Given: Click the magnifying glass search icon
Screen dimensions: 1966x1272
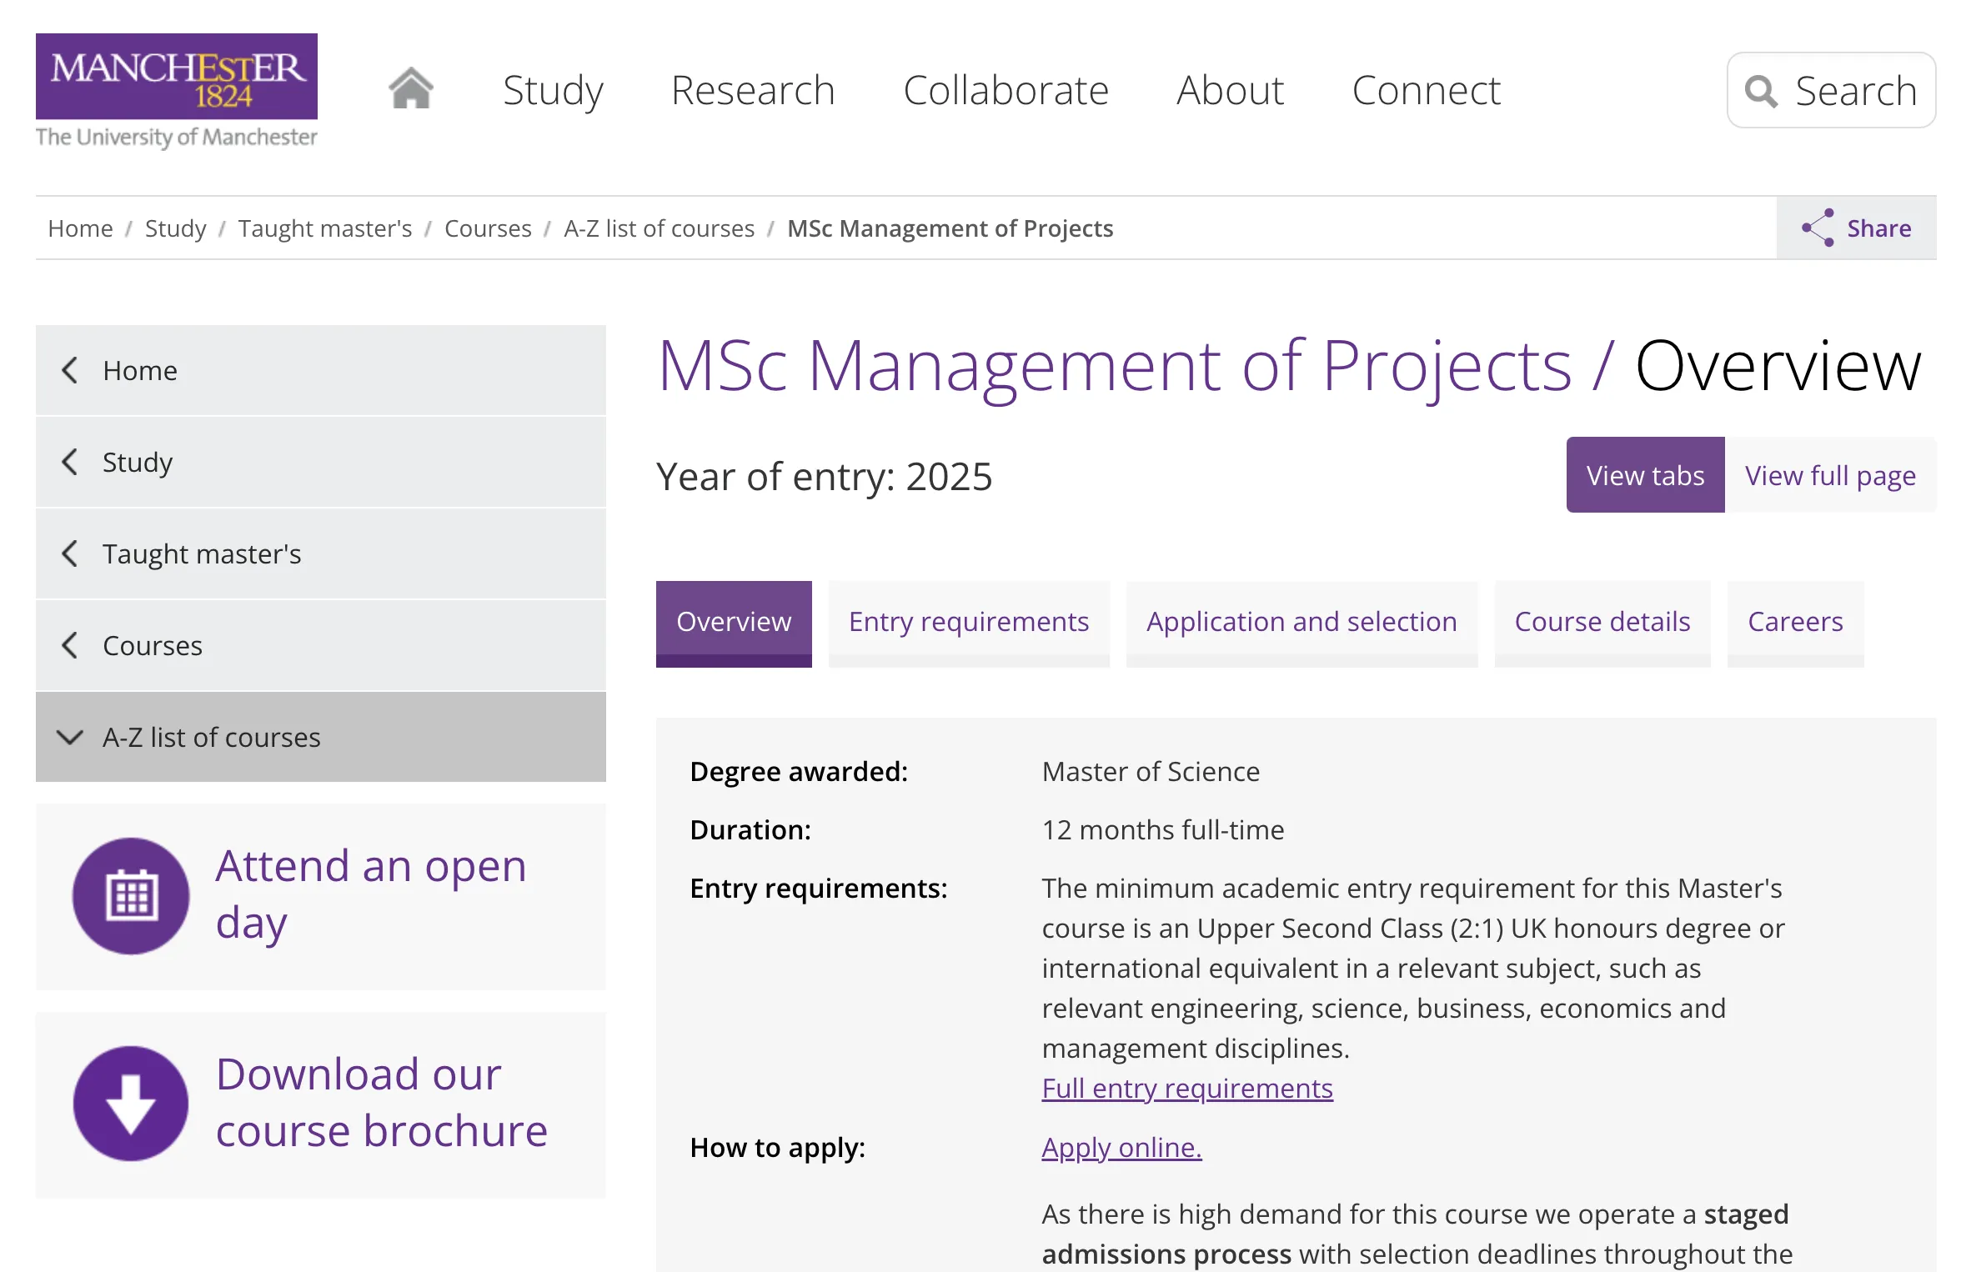Looking at the screenshot, I should click(x=1760, y=91).
